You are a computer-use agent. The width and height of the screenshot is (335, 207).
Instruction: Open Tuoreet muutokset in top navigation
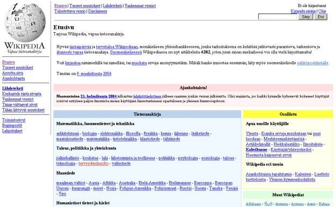pyautogui.click(x=85, y=6)
